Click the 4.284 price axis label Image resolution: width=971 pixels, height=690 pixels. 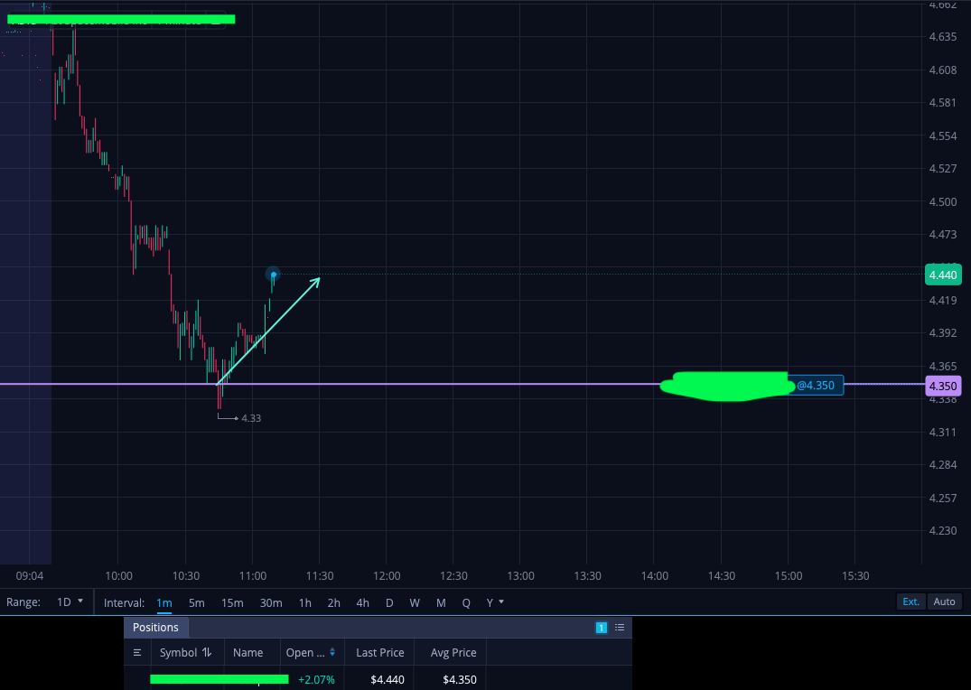click(x=942, y=464)
